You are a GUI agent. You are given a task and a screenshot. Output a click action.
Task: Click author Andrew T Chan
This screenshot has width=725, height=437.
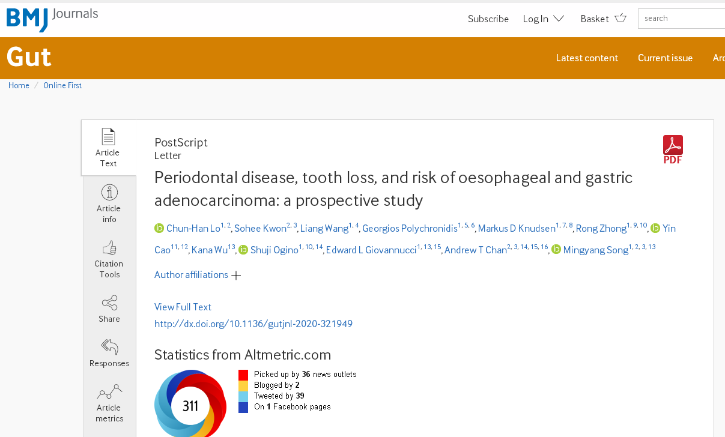(476, 250)
